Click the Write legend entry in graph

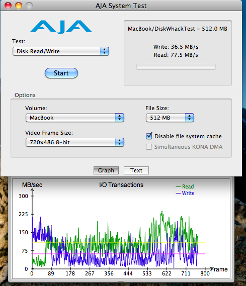[185, 193]
